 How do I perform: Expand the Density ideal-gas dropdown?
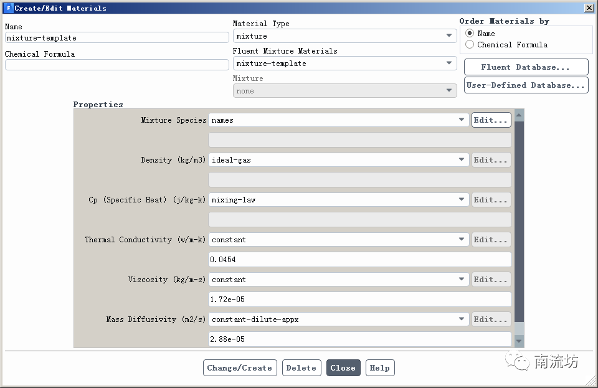(x=339, y=159)
